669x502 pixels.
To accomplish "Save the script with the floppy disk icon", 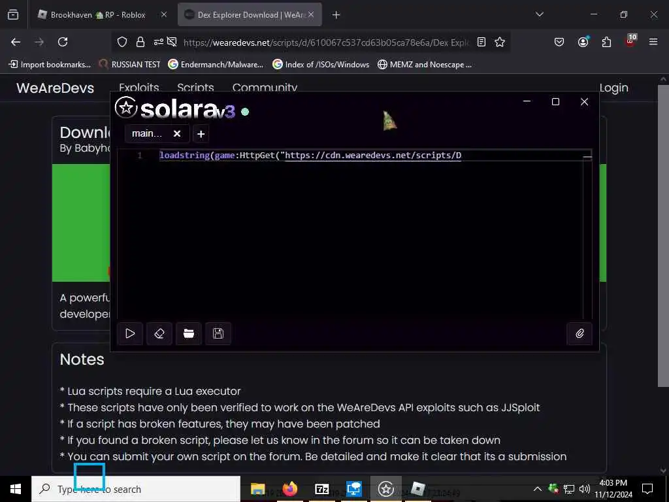I will pyautogui.click(x=218, y=333).
